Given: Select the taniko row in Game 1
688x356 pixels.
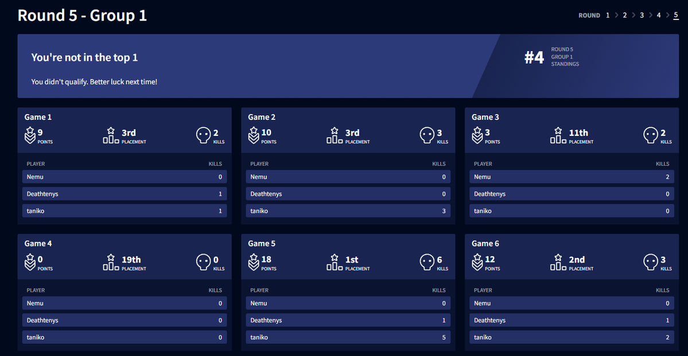Looking at the screenshot, I should tap(125, 211).
